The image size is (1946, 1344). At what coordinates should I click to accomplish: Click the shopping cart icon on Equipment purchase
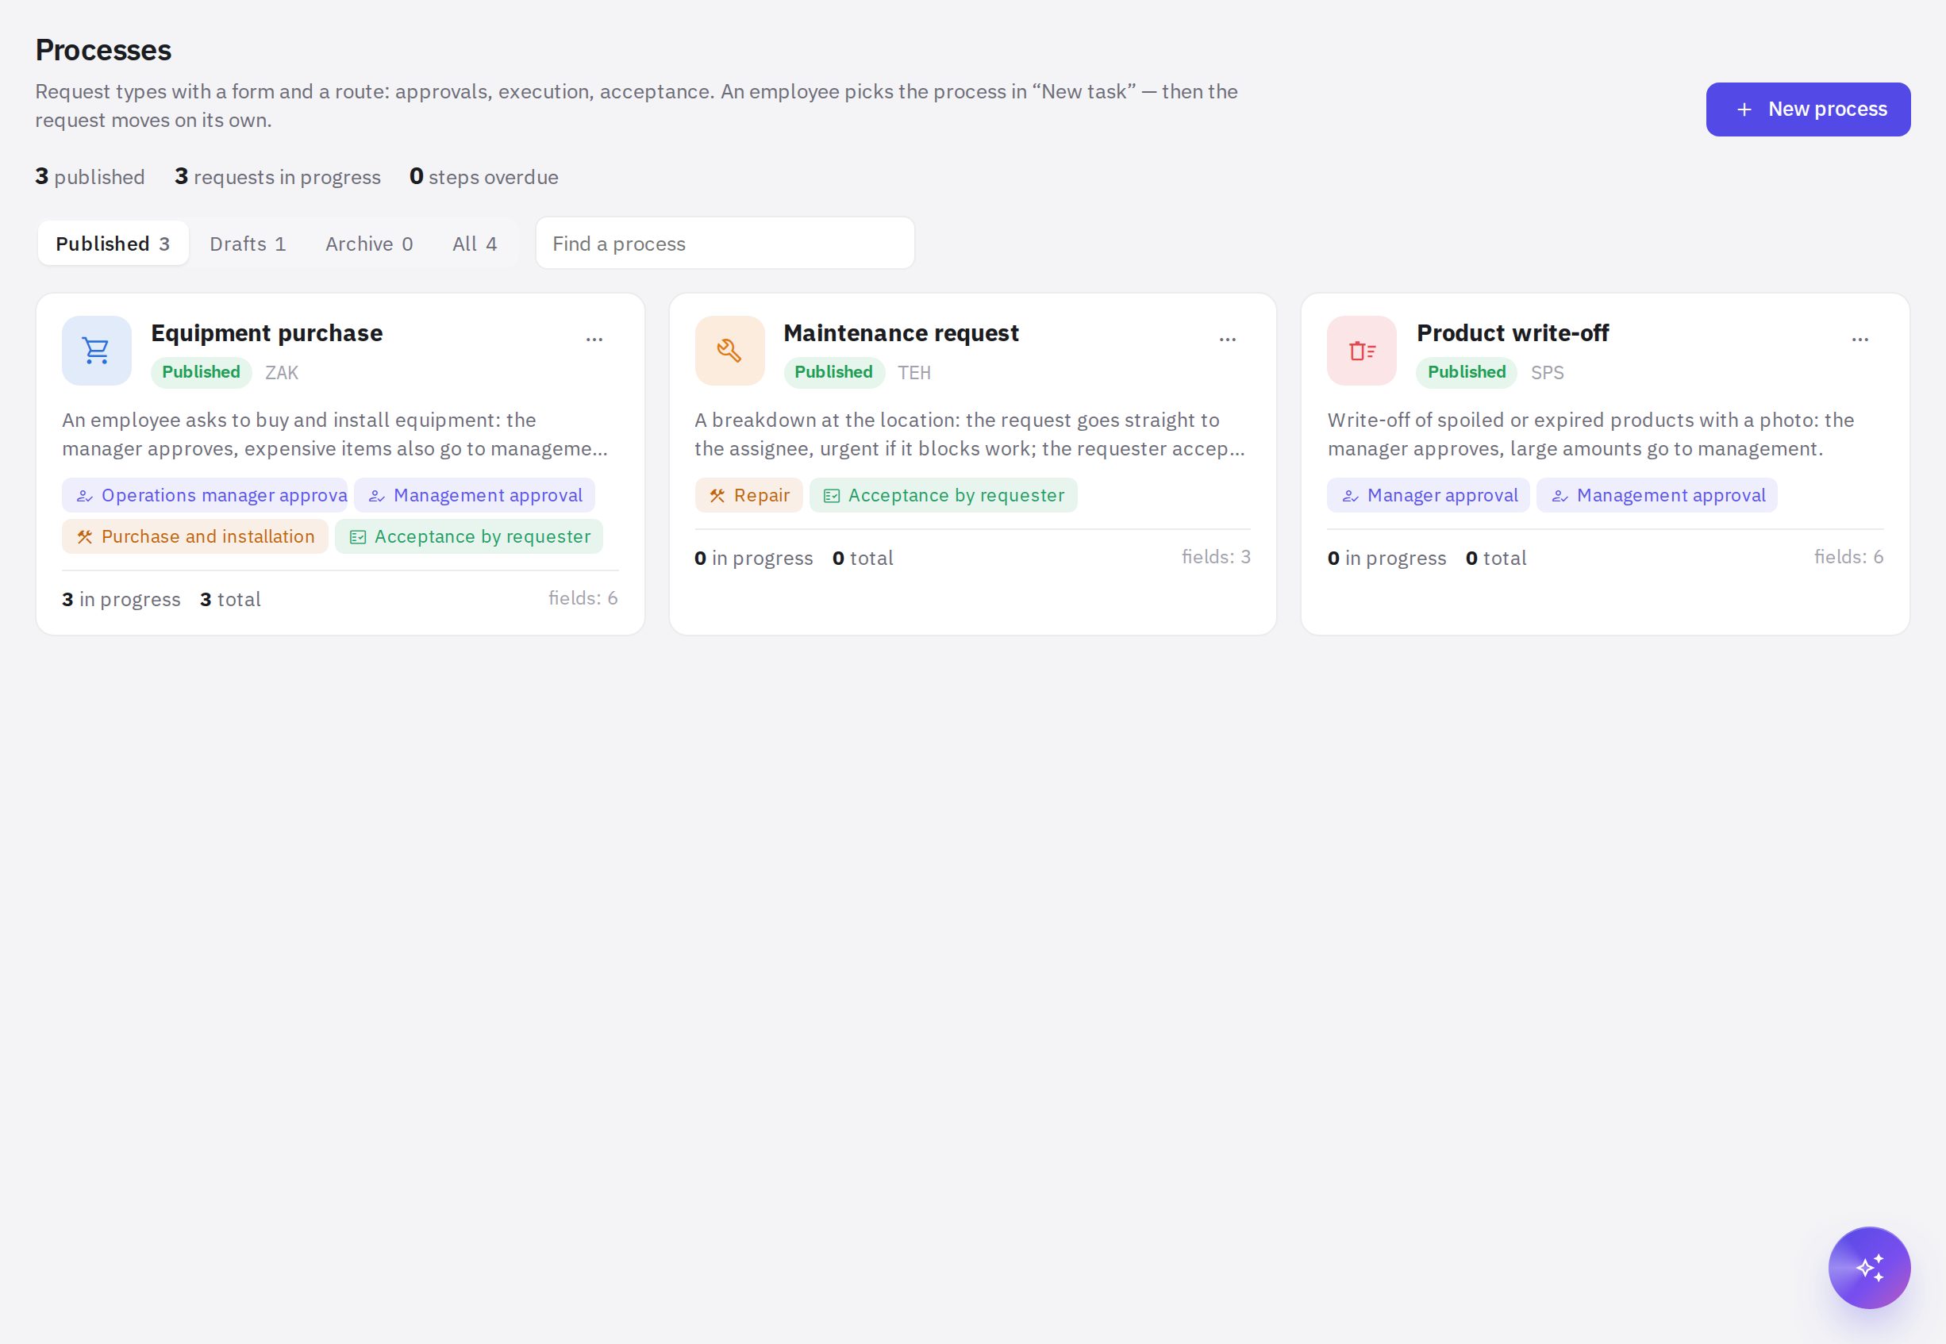tap(97, 351)
